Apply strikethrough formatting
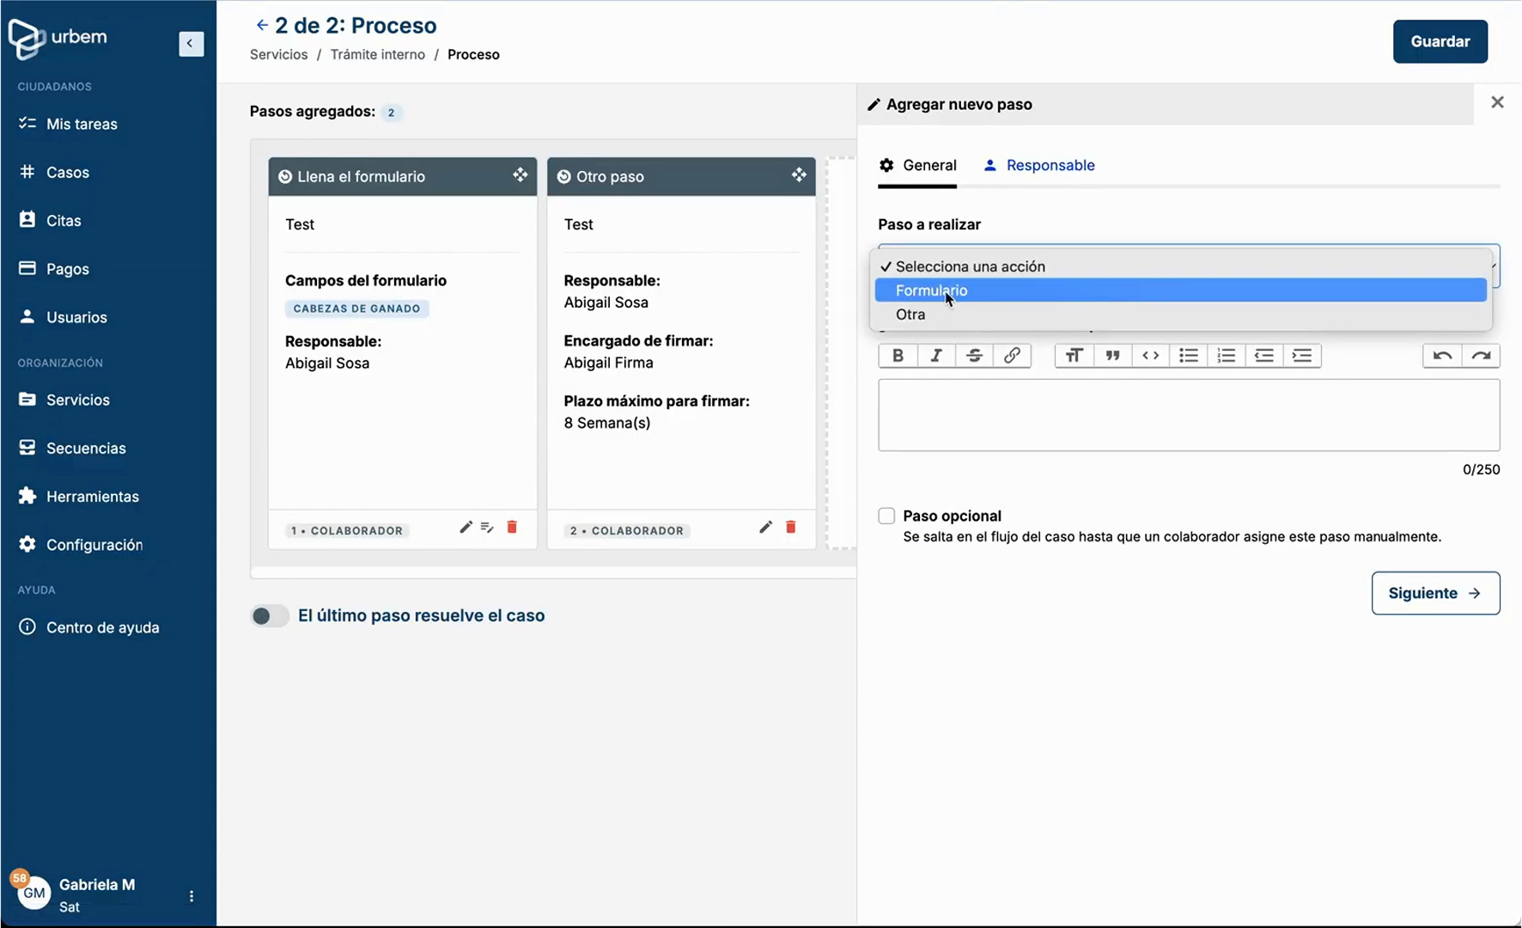The width and height of the screenshot is (1522, 928). [974, 356]
